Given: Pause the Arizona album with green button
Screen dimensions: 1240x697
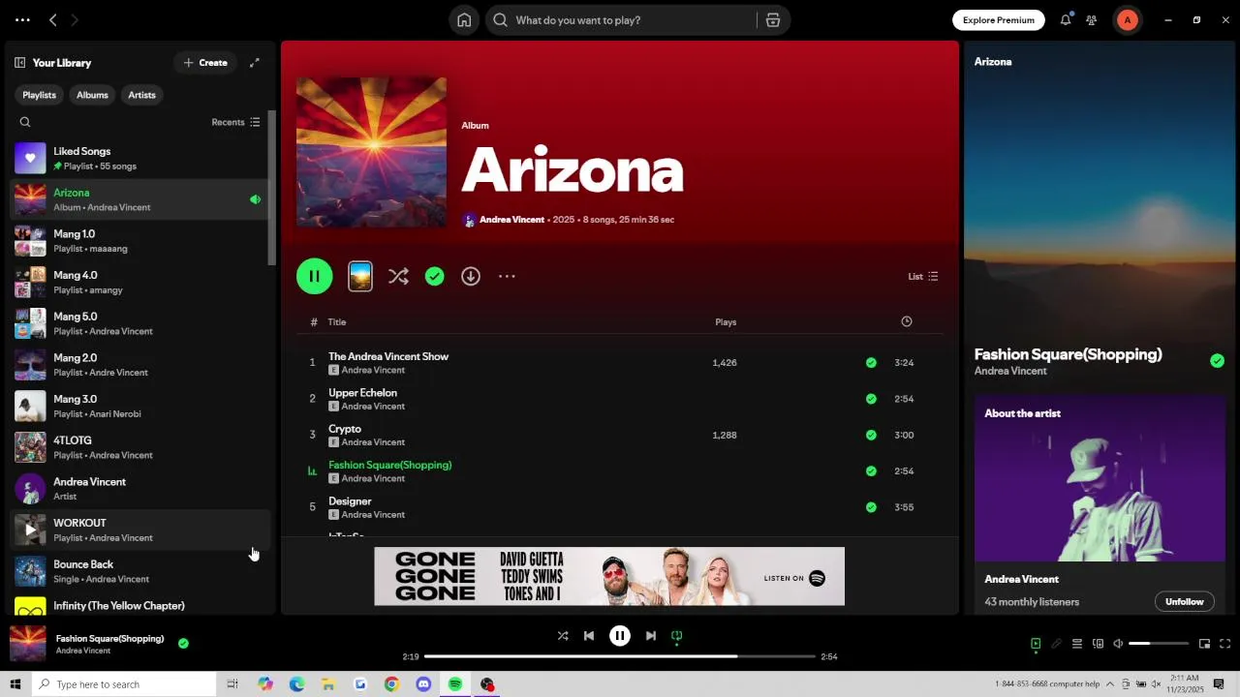Looking at the screenshot, I should pyautogui.click(x=315, y=276).
